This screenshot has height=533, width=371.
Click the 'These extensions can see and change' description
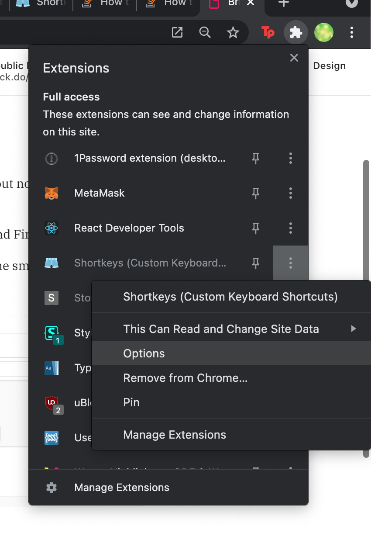point(166,123)
